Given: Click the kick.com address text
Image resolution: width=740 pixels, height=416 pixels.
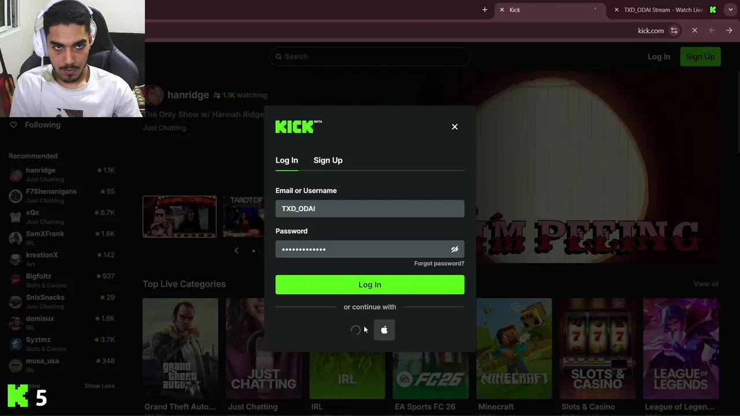Looking at the screenshot, I should 650,31.
